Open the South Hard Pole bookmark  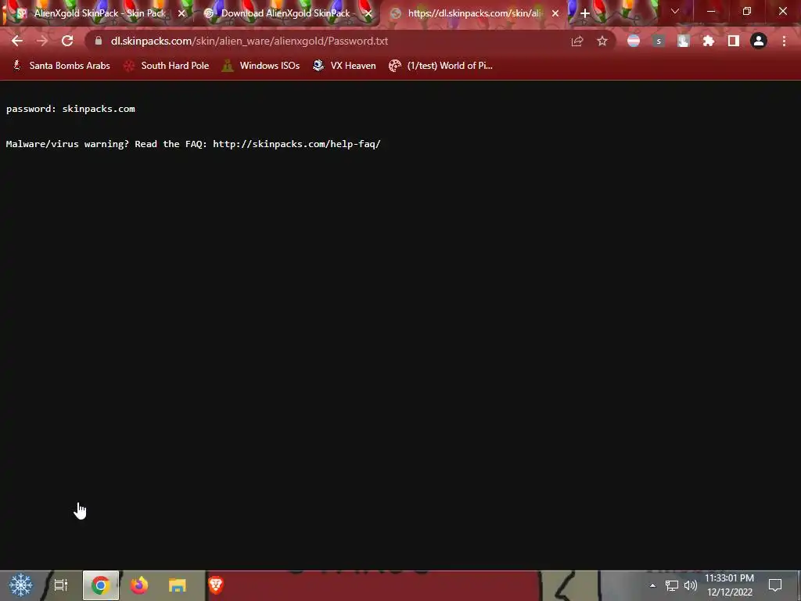[167, 66]
